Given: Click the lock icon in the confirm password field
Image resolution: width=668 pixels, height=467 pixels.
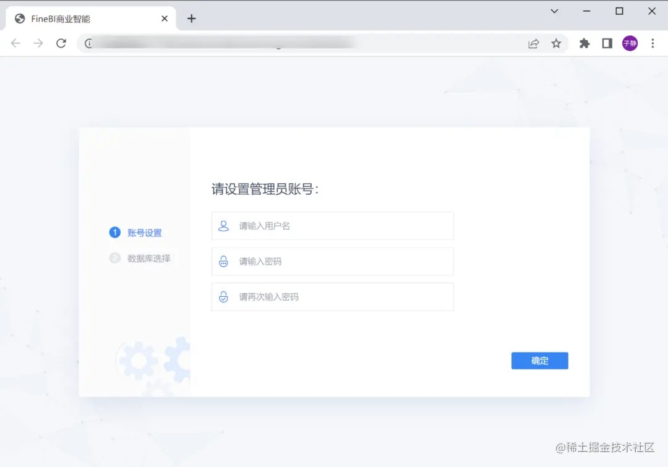Looking at the screenshot, I should pos(223,296).
